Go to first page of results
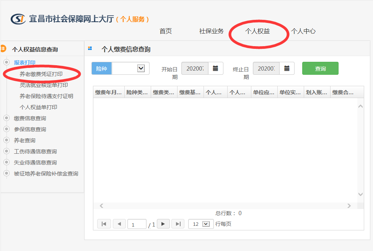This screenshot has width=373, height=251. [x=104, y=224]
